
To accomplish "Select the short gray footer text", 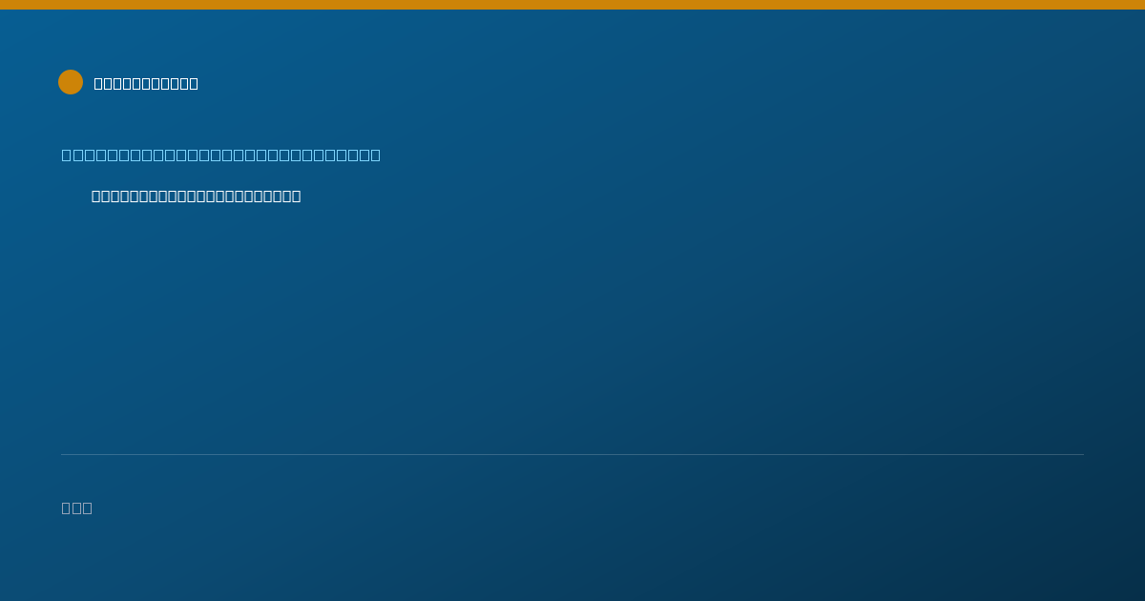I will (x=76, y=508).
